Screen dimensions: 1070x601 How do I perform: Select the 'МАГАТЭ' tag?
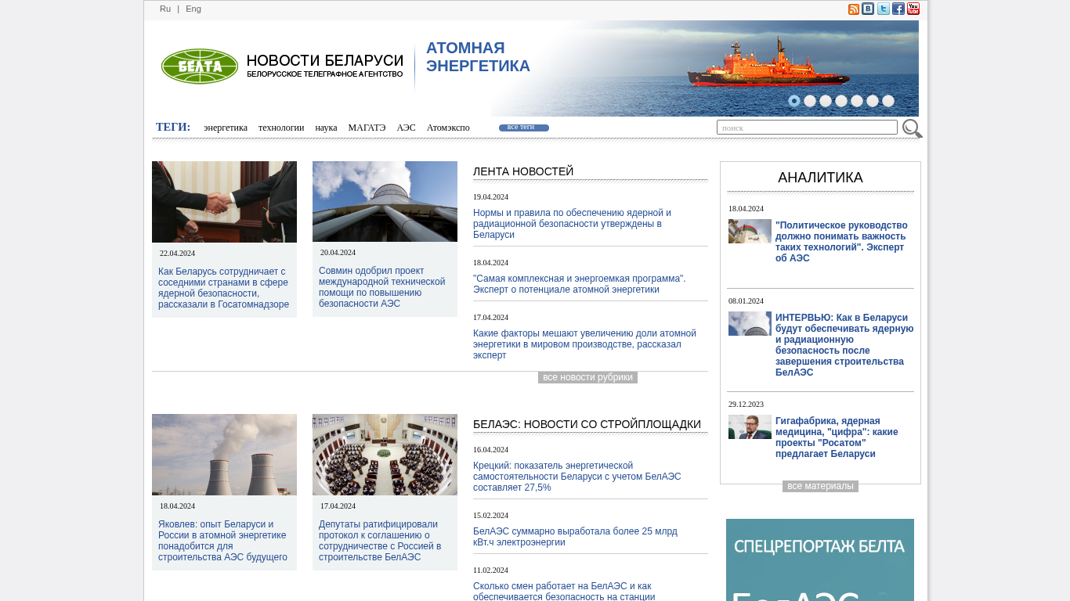[x=367, y=128]
